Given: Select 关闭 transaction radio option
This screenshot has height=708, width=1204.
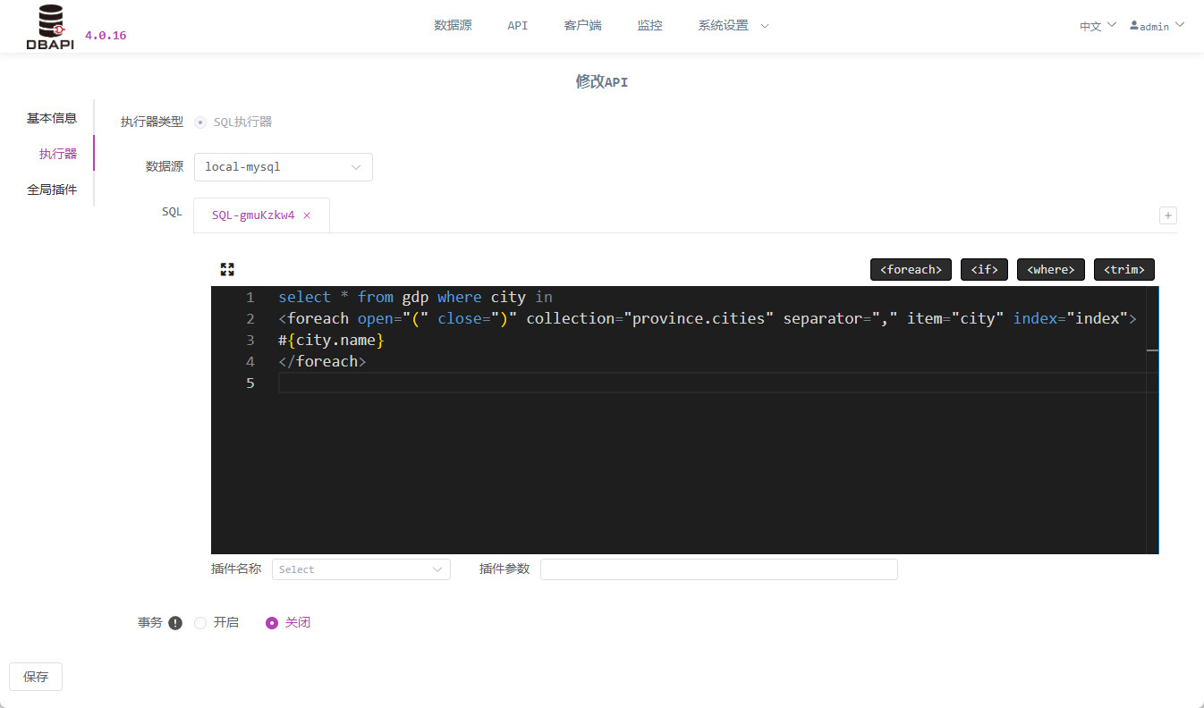Looking at the screenshot, I should point(272,623).
